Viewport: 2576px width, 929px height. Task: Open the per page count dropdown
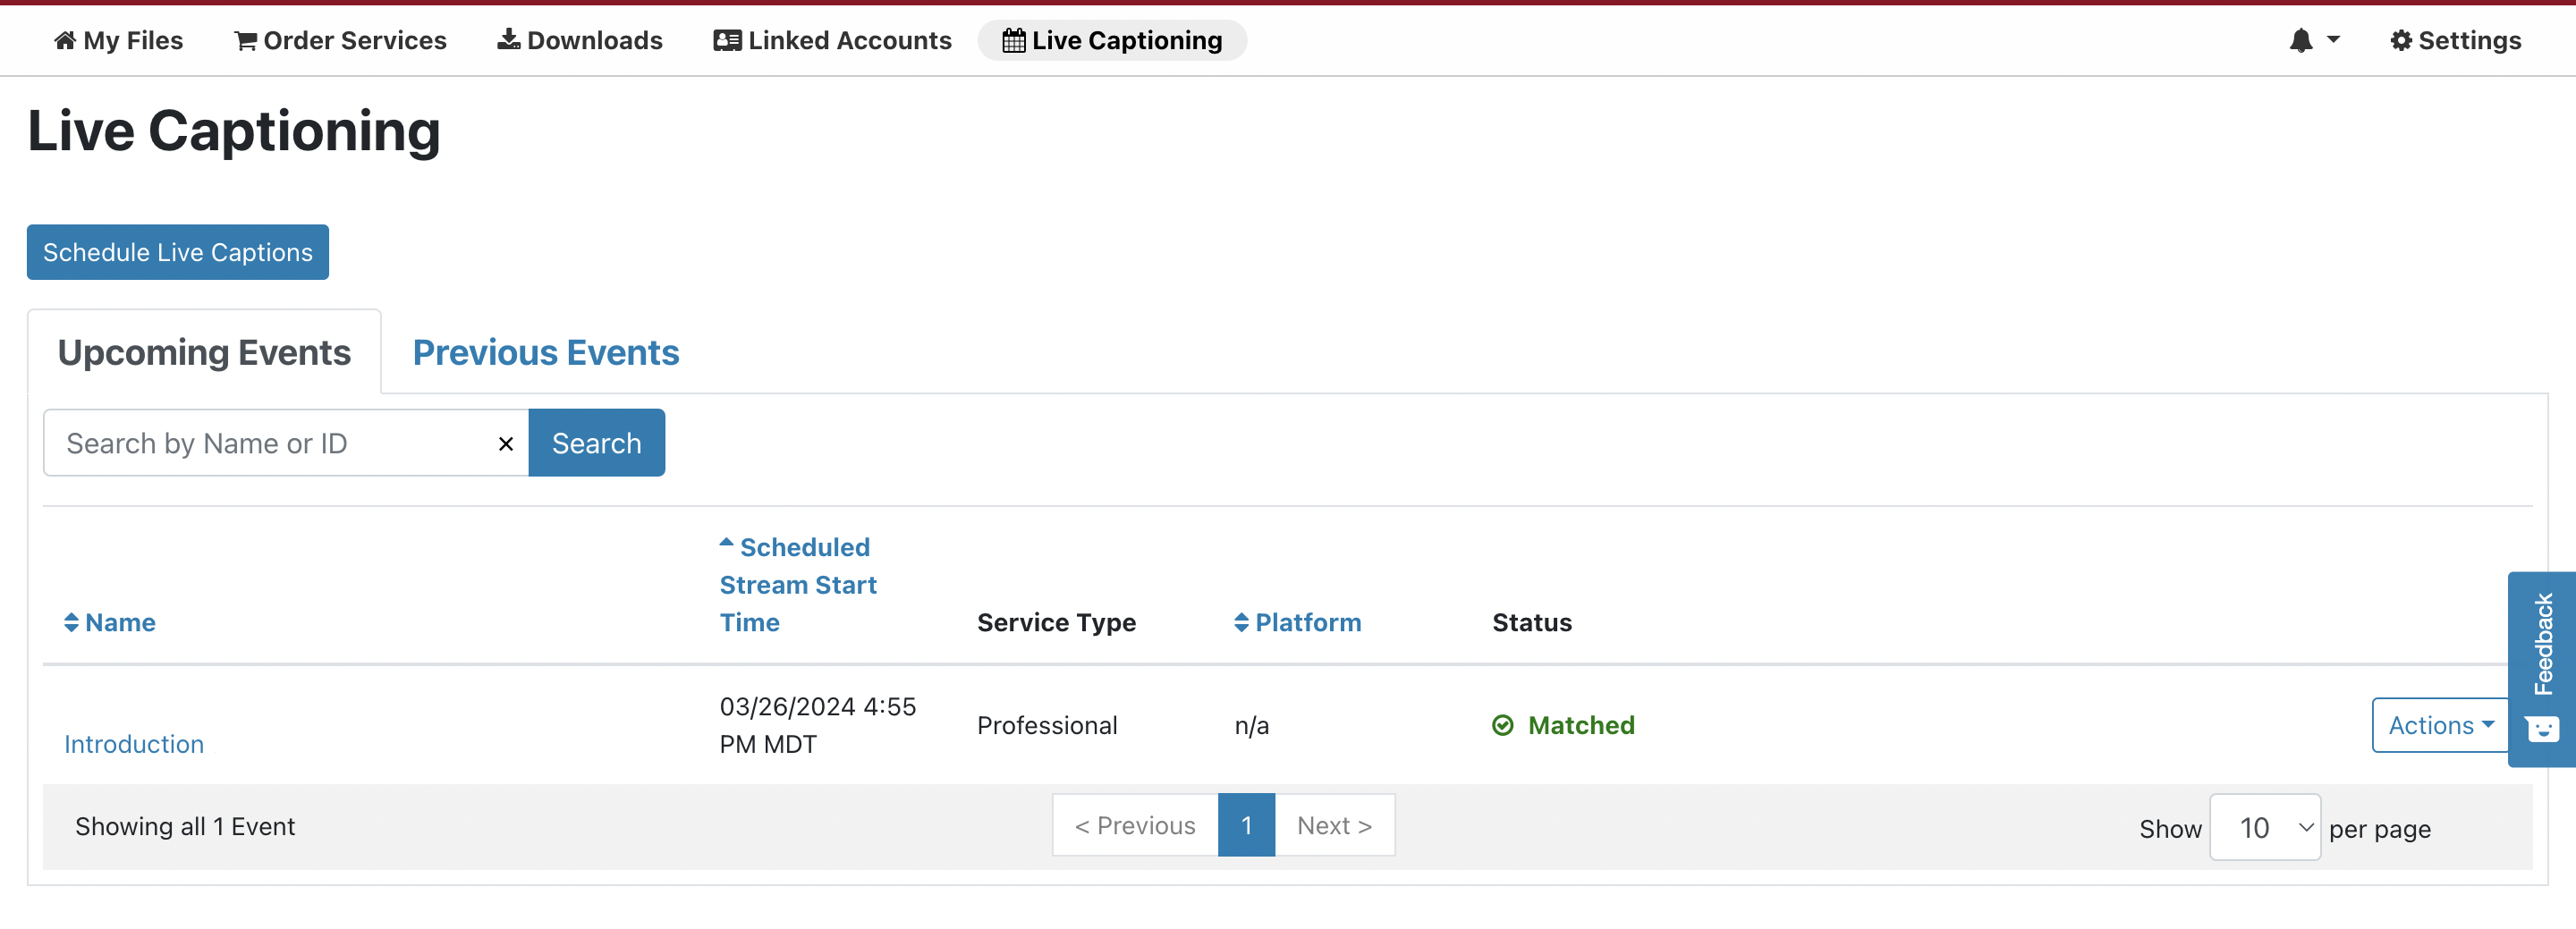(2264, 827)
